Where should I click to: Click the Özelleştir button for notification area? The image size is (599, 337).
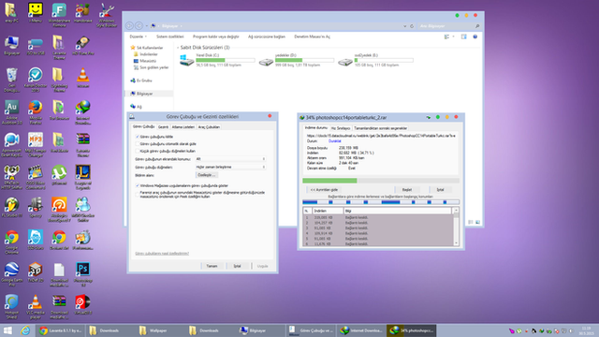point(207,175)
